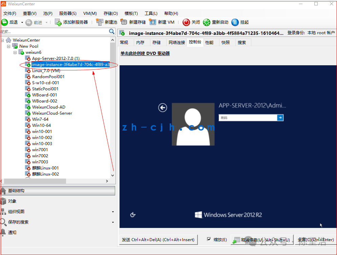Open the 工具(L) menu
Viewport: 337px width, 255px height.
tap(151, 13)
